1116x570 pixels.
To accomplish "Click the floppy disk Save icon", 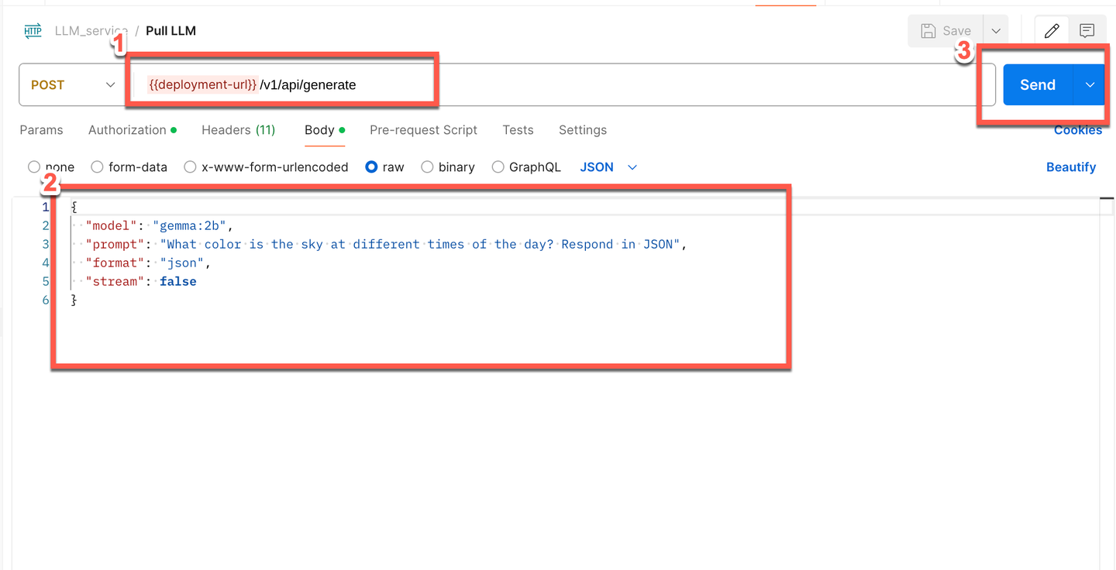I will (x=928, y=31).
